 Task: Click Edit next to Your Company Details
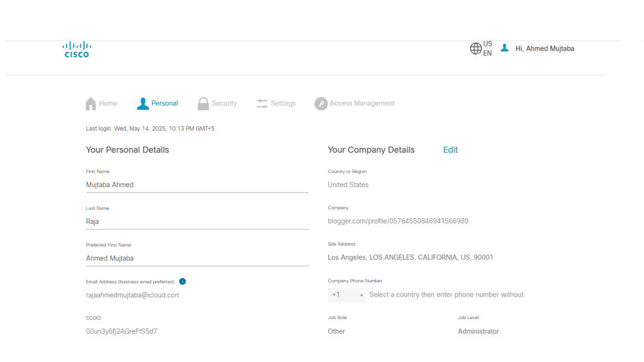click(x=450, y=150)
